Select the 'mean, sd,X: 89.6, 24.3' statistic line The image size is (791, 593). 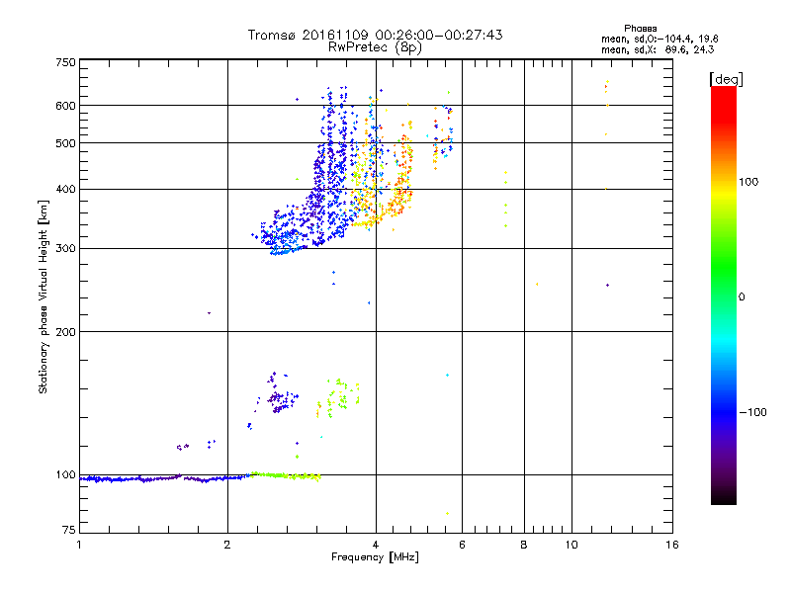[x=658, y=49]
